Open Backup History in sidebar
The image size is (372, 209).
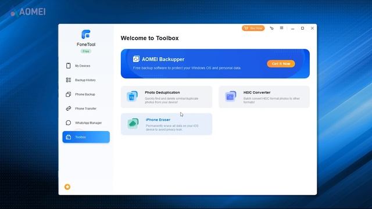tap(86, 80)
